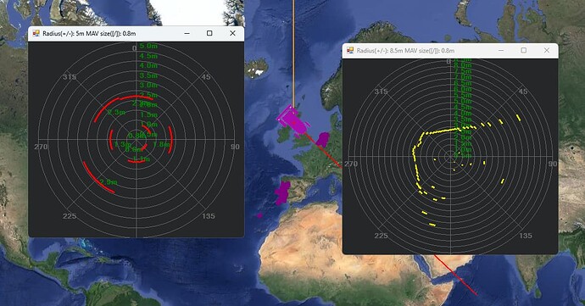Click the 2.9m distance label in left radar
The height and width of the screenshot is (306, 585).
pos(108,182)
